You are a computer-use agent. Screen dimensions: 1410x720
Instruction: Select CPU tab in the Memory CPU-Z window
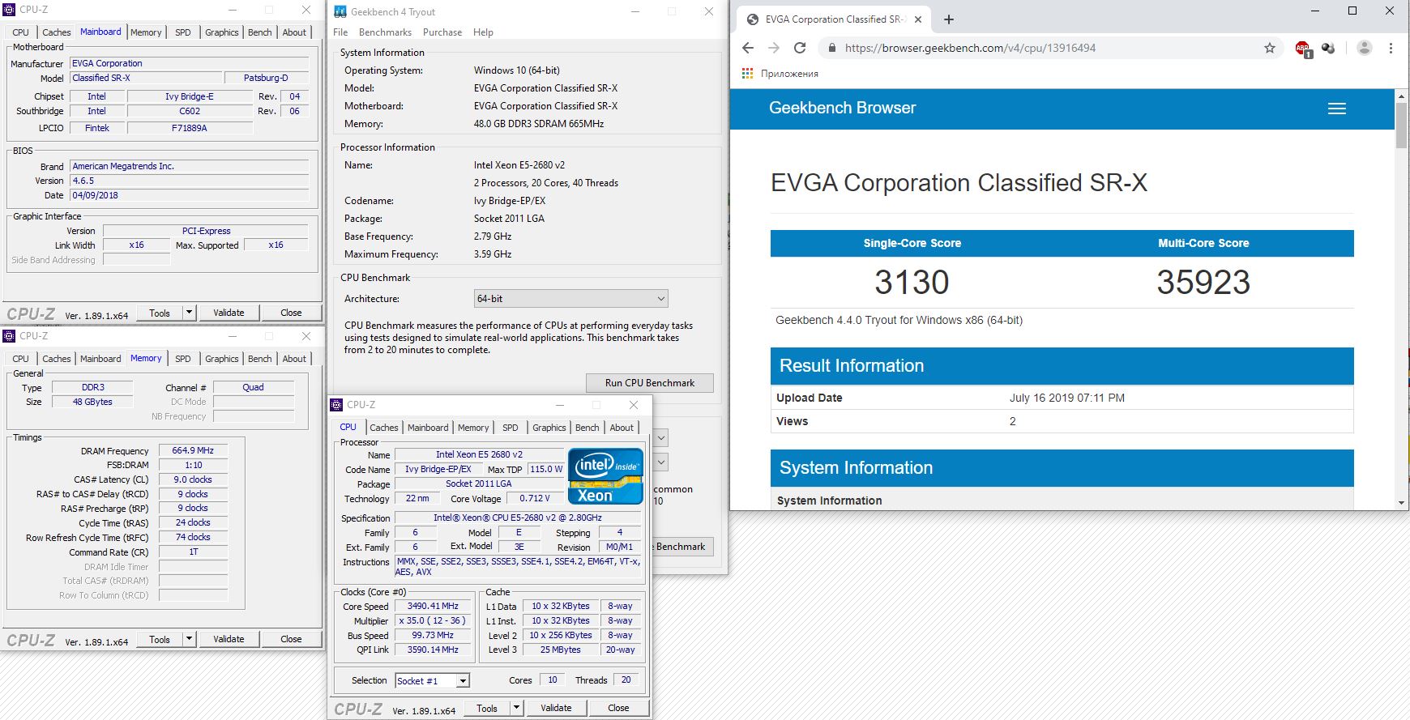[21, 359]
